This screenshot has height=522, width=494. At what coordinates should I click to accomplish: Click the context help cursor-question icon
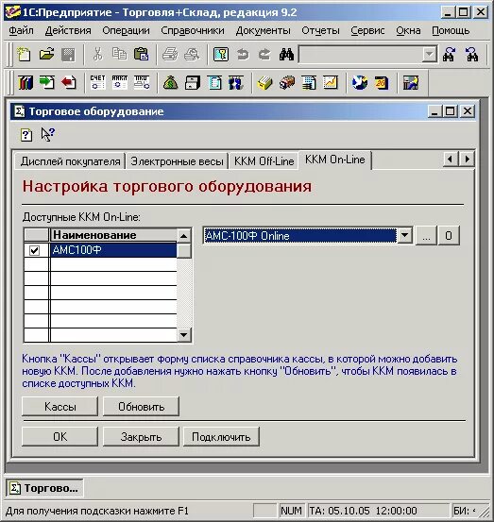pyautogui.click(x=47, y=134)
